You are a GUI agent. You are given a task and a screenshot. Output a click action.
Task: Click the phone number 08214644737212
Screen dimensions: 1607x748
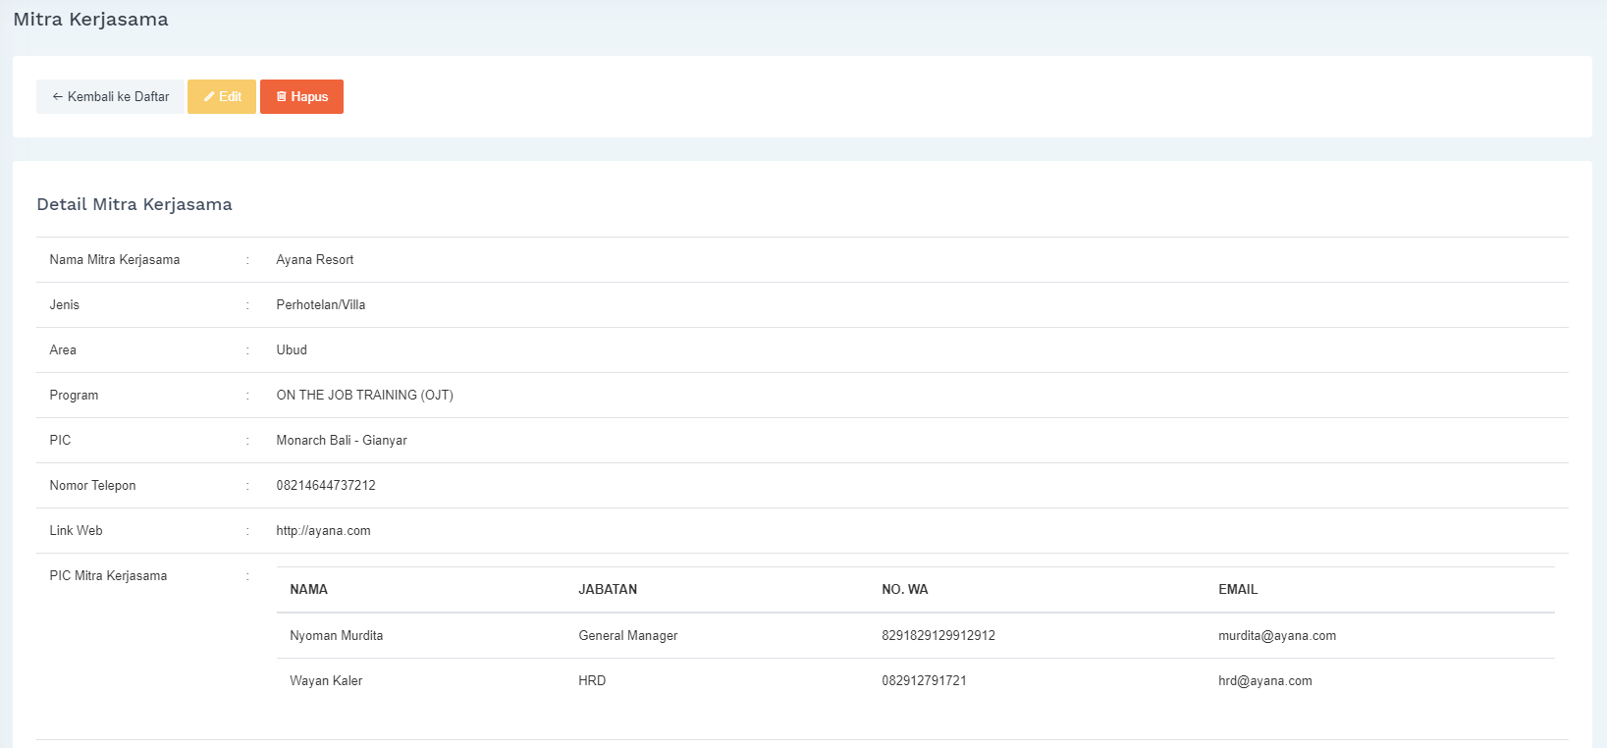pos(326,486)
